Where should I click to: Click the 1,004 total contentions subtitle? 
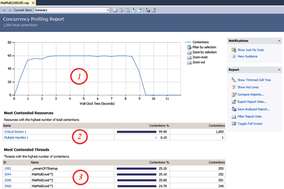pos(20,25)
